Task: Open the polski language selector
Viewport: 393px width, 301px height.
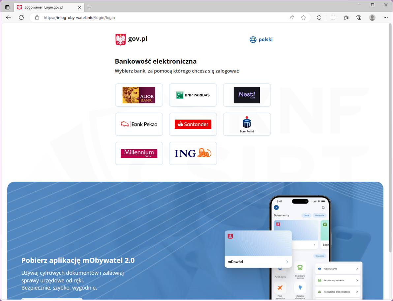Action: (x=261, y=40)
